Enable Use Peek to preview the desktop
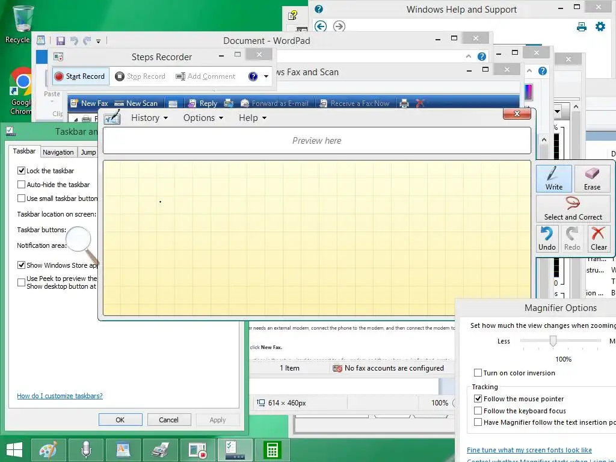The width and height of the screenshot is (616, 462). [x=21, y=282]
